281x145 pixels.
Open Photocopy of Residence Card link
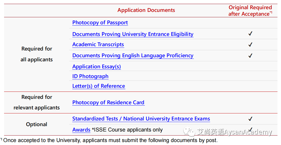(x=108, y=102)
